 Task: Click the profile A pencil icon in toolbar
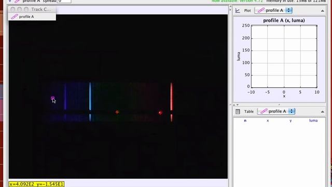[17, 1]
